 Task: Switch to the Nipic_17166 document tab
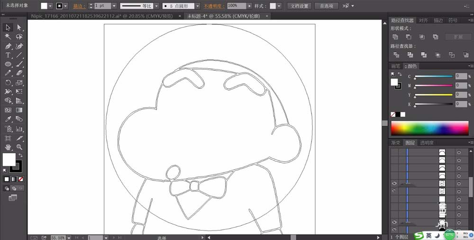[103, 16]
